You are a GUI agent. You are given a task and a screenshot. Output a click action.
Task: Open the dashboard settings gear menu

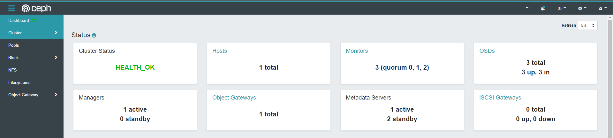point(582,9)
